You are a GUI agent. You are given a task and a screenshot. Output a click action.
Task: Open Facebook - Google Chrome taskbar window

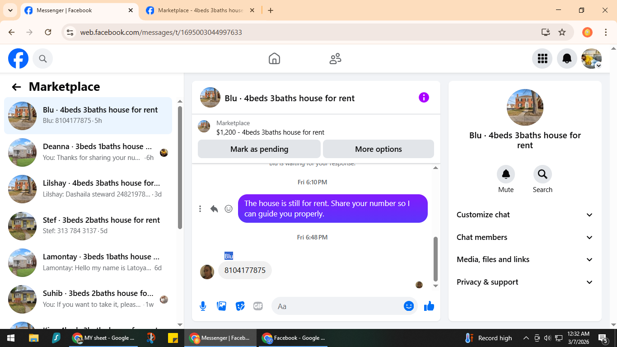tap(294, 338)
